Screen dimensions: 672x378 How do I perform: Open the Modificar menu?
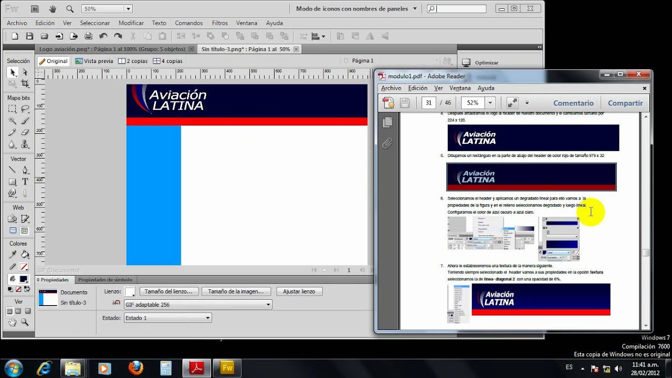point(131,23)
